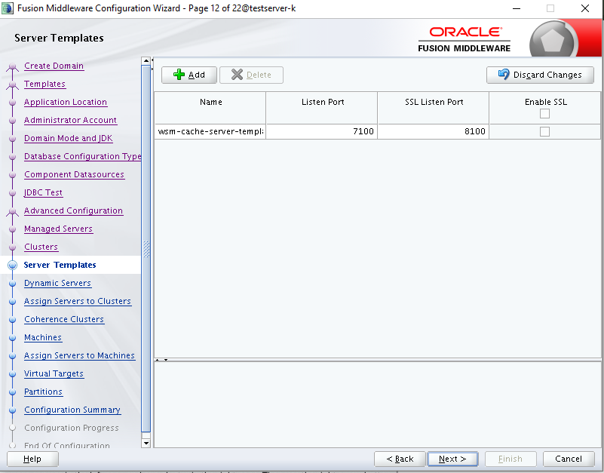Open the Create Domain step
604x473 pixels.
pos(54,66)
